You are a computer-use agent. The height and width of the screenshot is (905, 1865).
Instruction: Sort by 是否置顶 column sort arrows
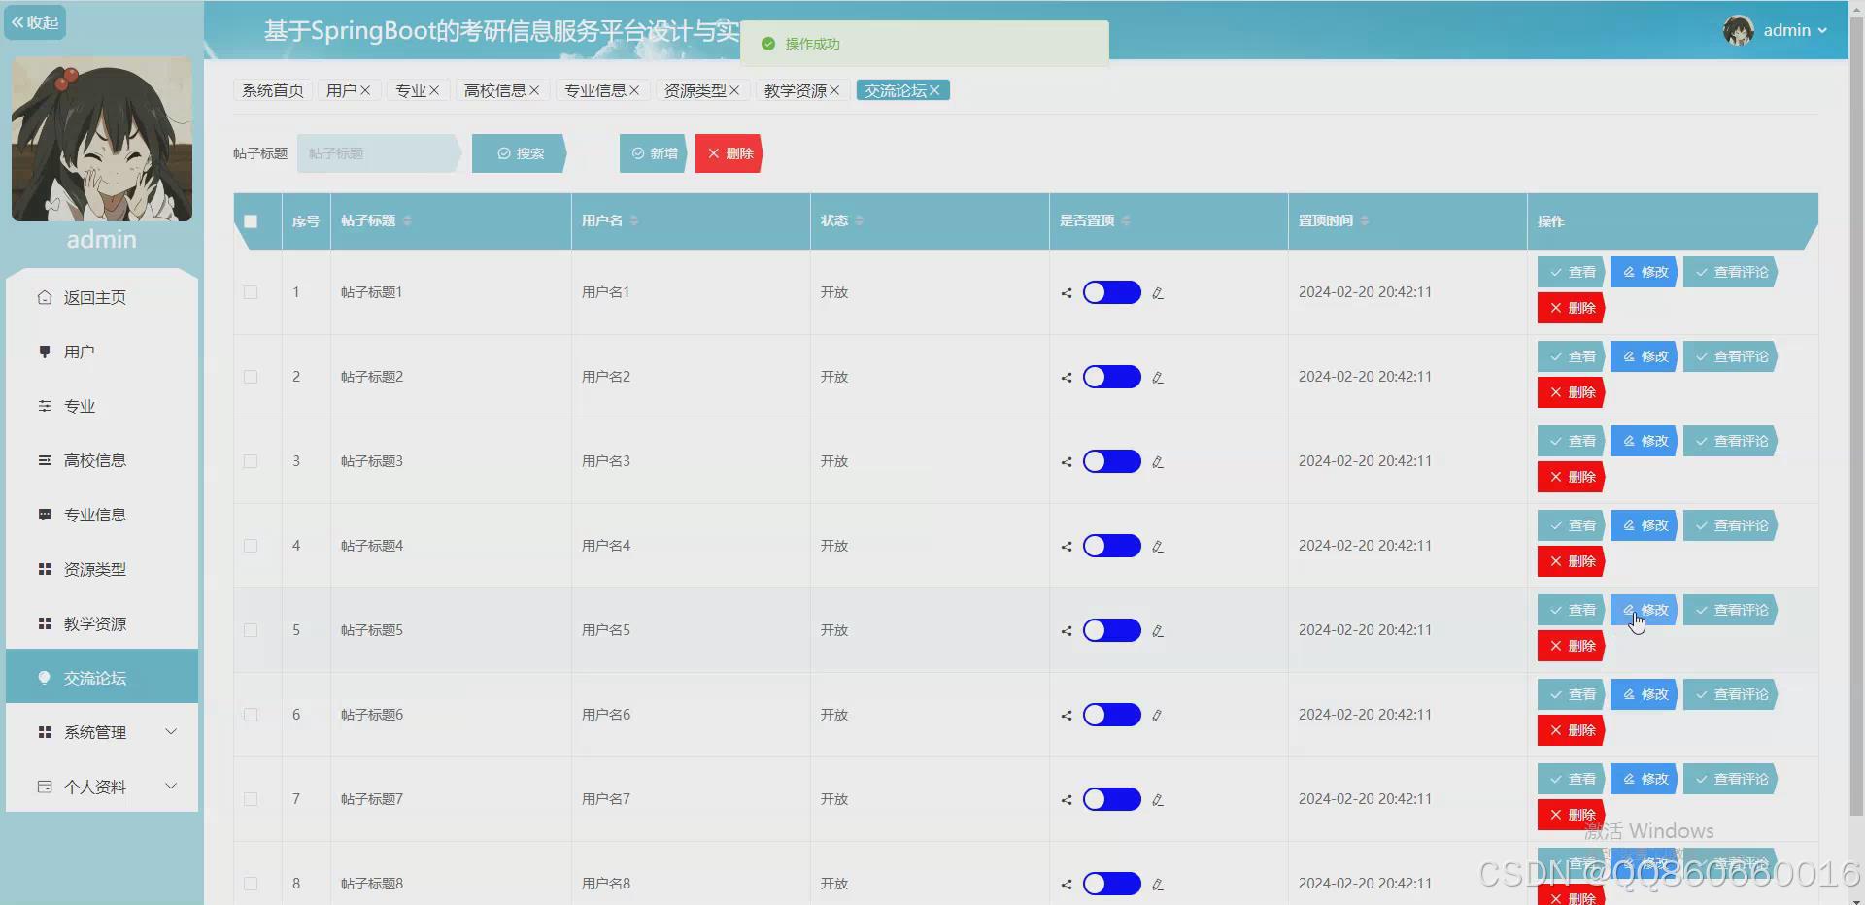pos(1126,221)
